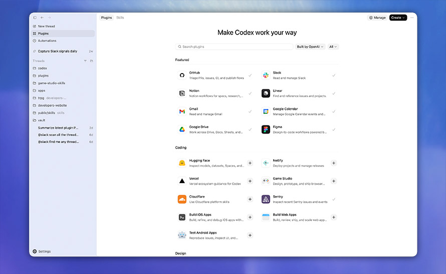Select Automations in the sidebar

tap(47, 41)
